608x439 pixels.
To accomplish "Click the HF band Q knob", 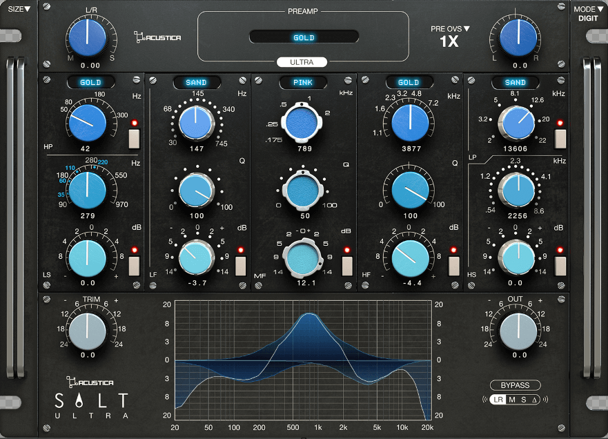I will (410, 191).
